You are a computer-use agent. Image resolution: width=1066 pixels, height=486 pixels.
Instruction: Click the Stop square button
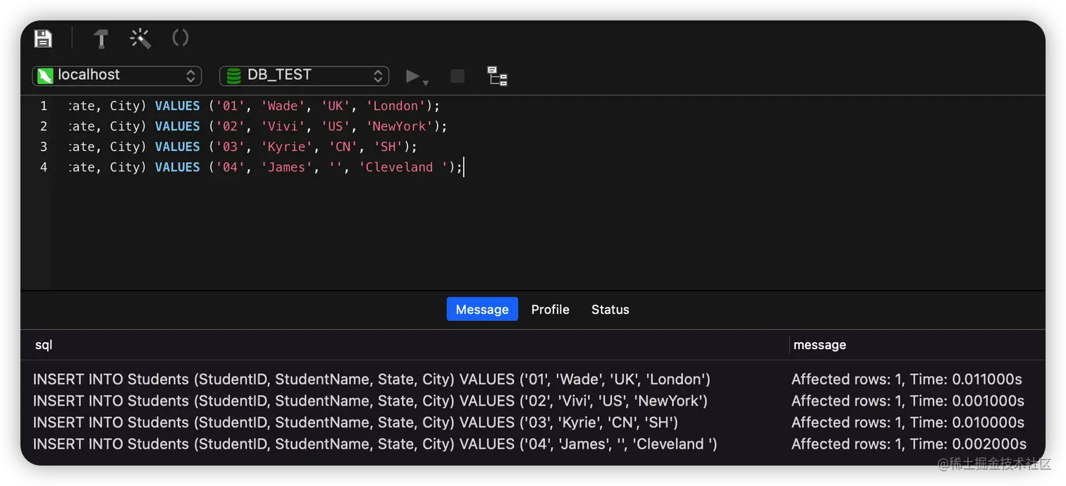(x=458, y=75)
